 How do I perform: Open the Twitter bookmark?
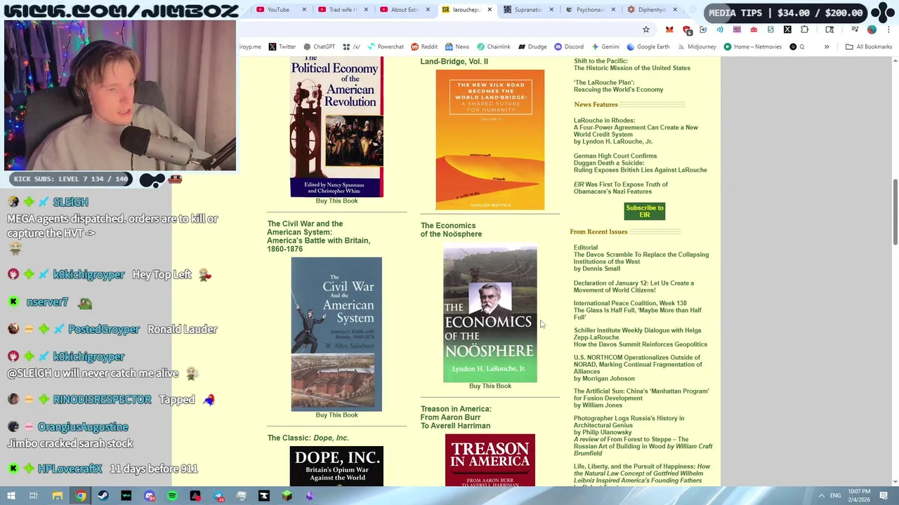tap(282, 47)
